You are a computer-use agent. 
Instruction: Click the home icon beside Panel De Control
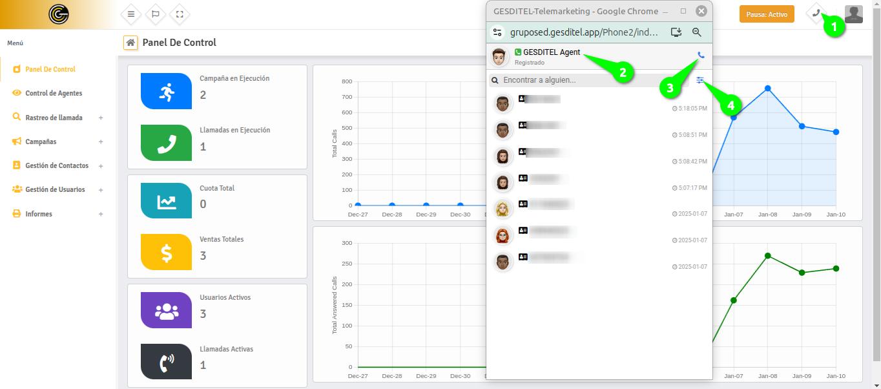130,43
